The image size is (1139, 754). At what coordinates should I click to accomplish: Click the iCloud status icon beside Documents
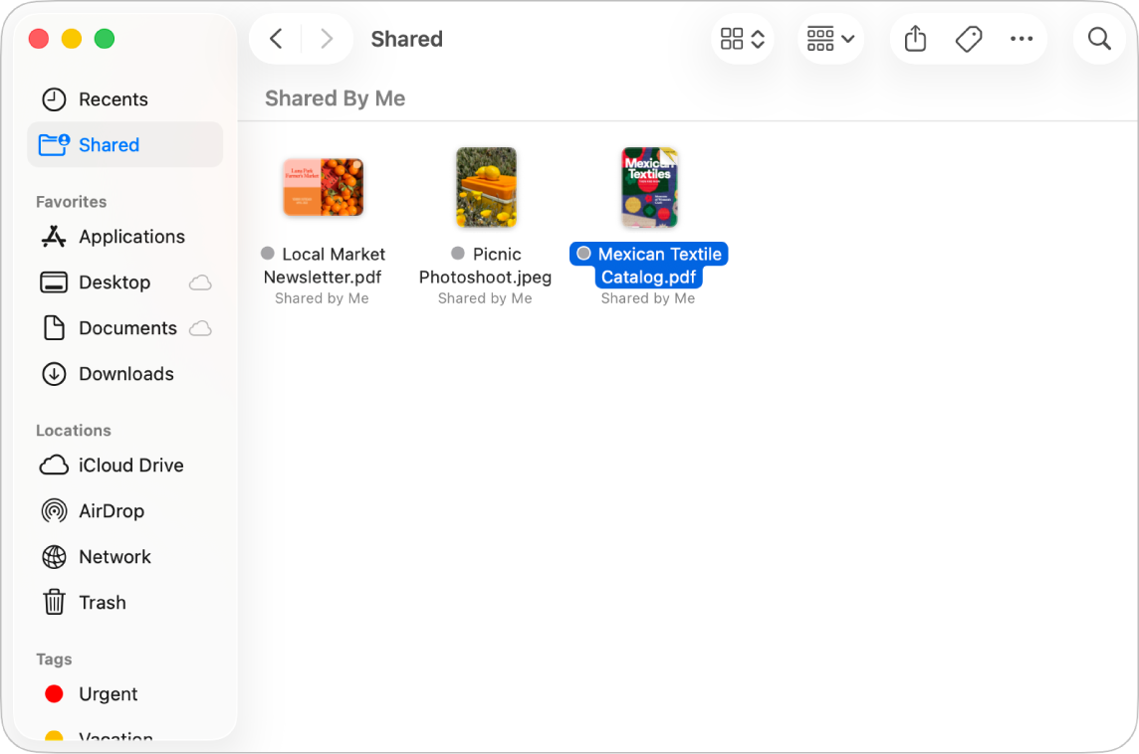200,328
